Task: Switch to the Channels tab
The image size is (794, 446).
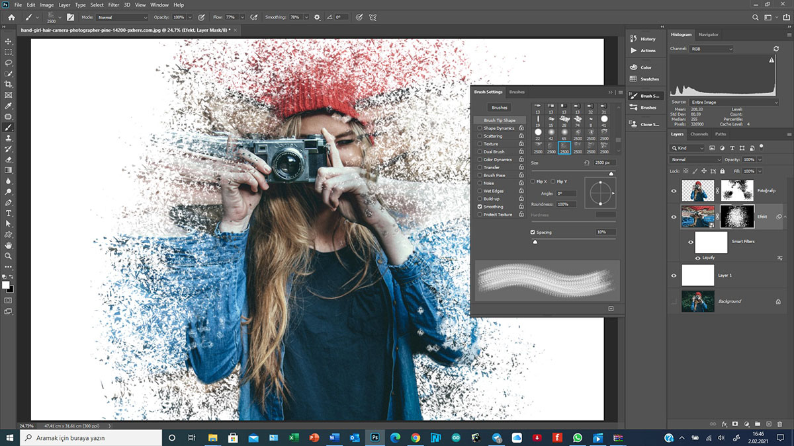Action: [699, 134]
